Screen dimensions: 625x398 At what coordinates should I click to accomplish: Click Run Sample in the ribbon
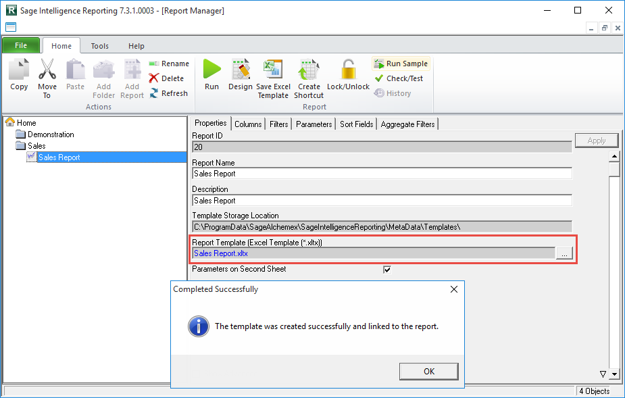coord(401,64)
